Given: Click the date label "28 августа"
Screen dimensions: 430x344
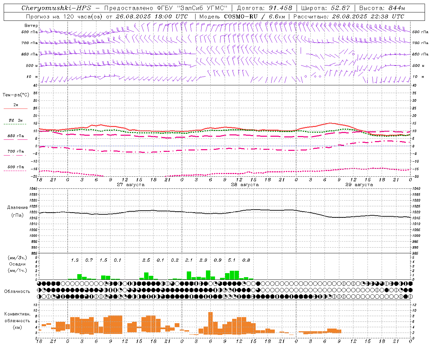Looking at the screenshot, I should pos(245,185).
